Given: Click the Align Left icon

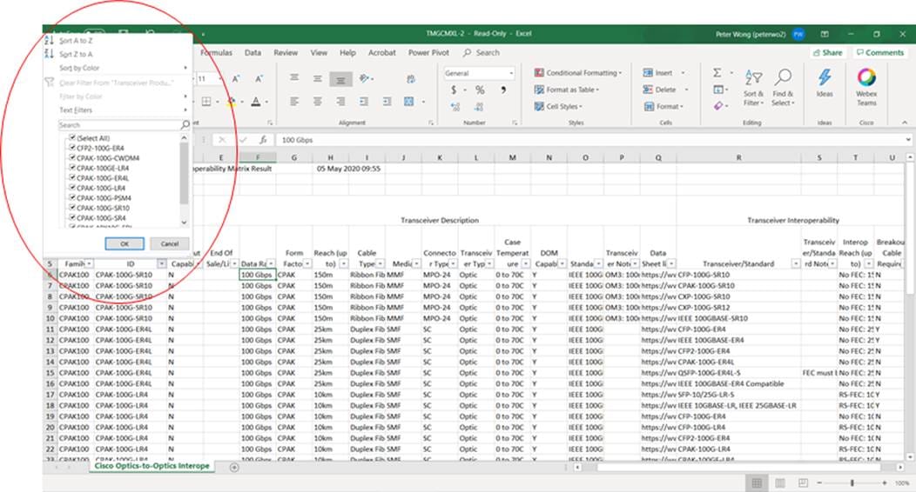Looking at the screenshot, I should tap(294, 102).
